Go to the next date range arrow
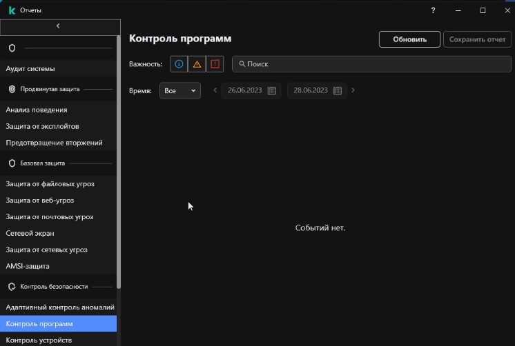The height and width of the screenshot is (346, 515). [x=353, y=90]
